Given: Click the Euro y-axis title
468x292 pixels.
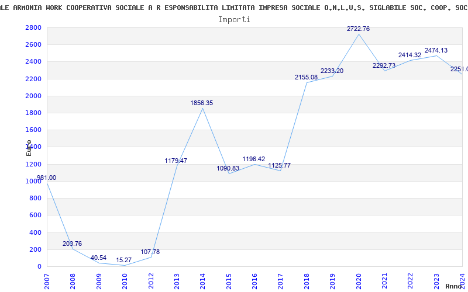Looking at the screenshot, I should point(29,148).
